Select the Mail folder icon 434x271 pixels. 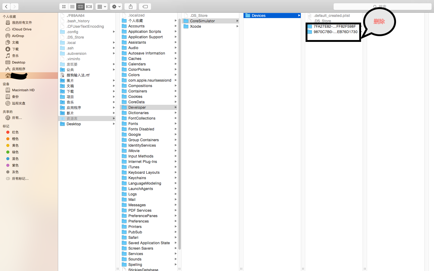124,200
